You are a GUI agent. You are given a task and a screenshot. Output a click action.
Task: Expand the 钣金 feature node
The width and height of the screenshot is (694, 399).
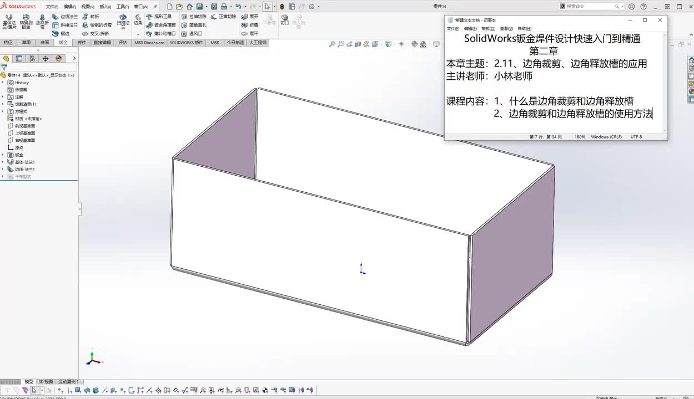coord(3,155)
